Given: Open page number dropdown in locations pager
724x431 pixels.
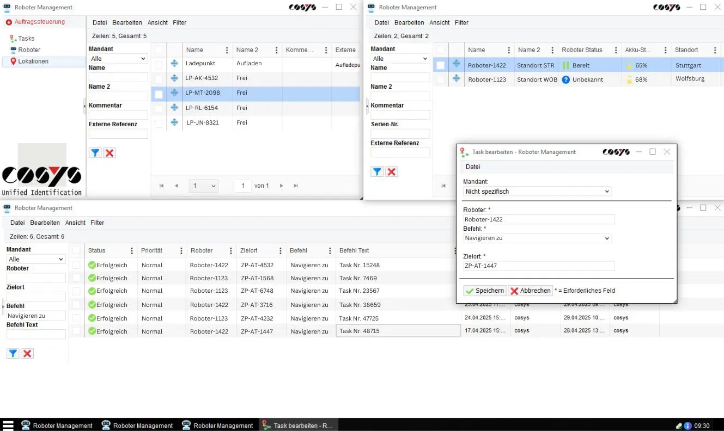Looking at the screenshot, I should point(203,186).
